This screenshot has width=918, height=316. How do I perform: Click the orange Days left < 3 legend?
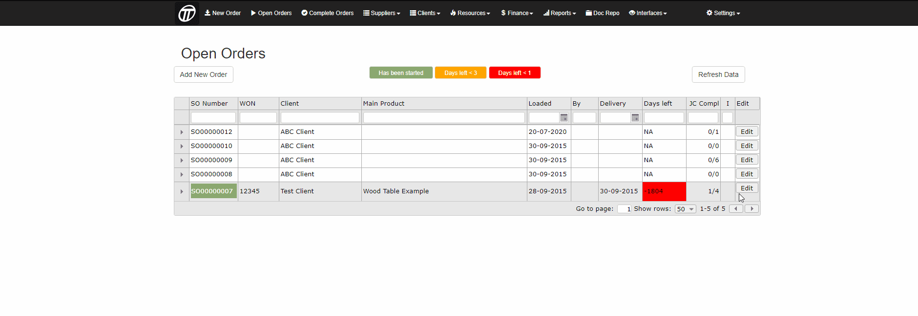point(460,73)
